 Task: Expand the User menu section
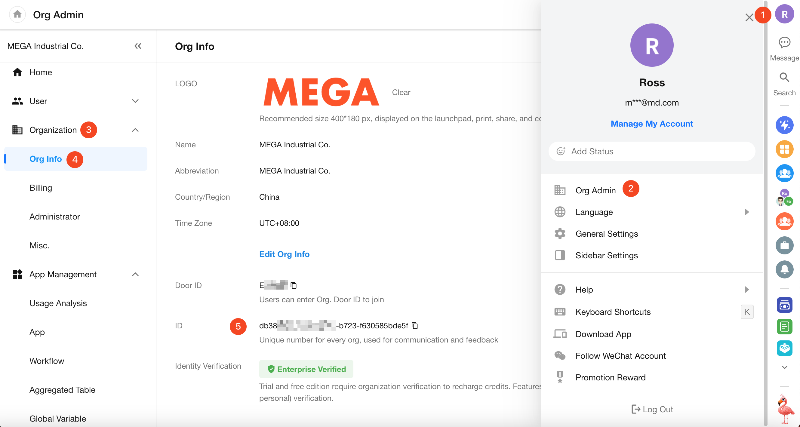135,101
